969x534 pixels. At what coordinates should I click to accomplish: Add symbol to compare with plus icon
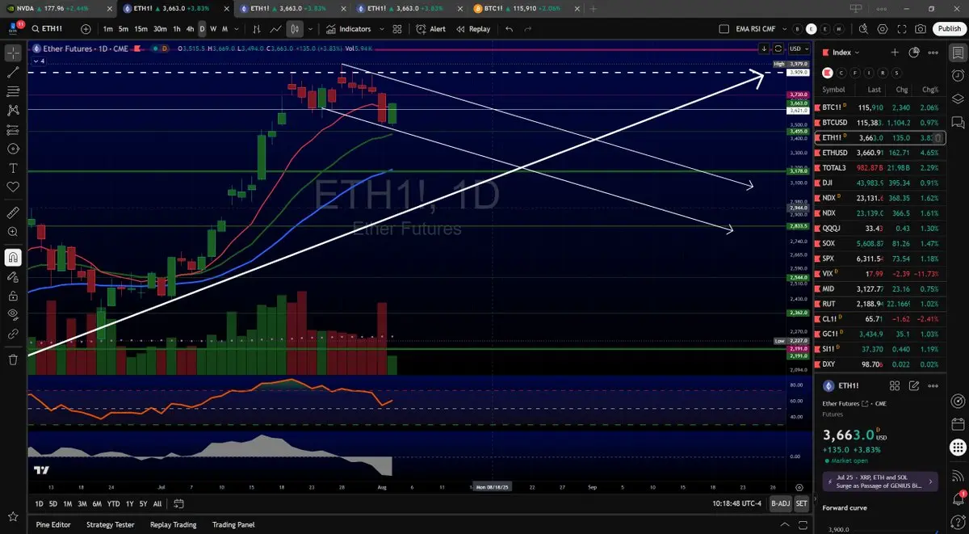(x=85, y=29)
